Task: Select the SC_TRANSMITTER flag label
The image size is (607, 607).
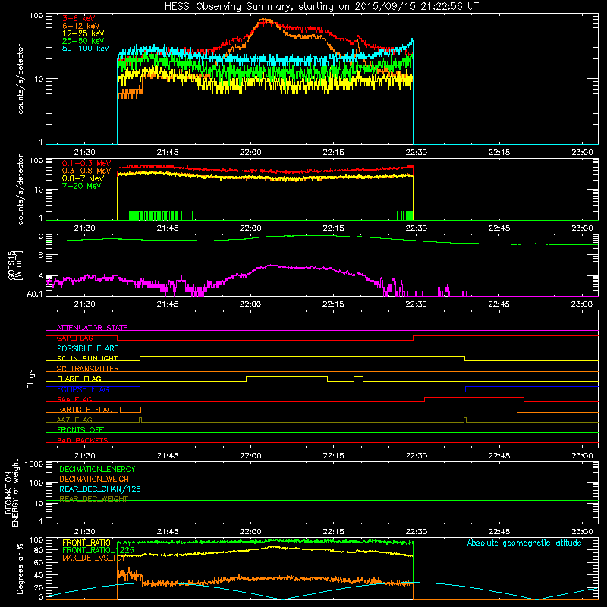Action: [87, 369]
